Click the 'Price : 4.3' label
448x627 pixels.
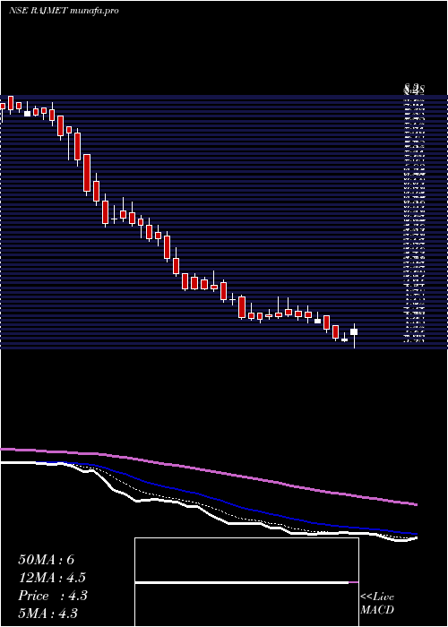point(53,596)
